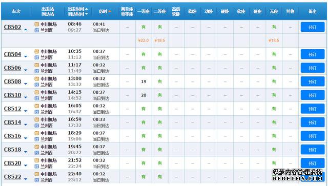
Task: Book train C8512 with 预订 button
Action: click(313, 109)
